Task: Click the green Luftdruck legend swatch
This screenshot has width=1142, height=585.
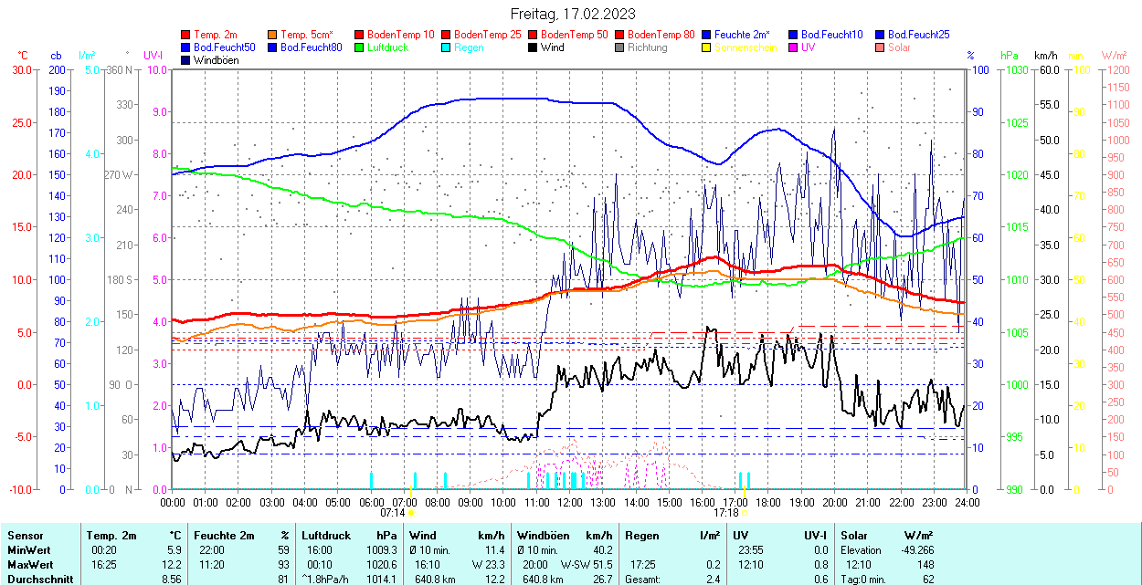Action: pyautogui.click(x=359, y=47)
